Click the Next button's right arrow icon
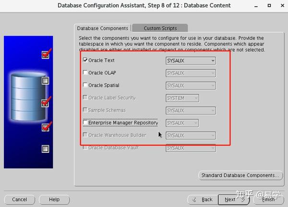 tap(243, 199)
